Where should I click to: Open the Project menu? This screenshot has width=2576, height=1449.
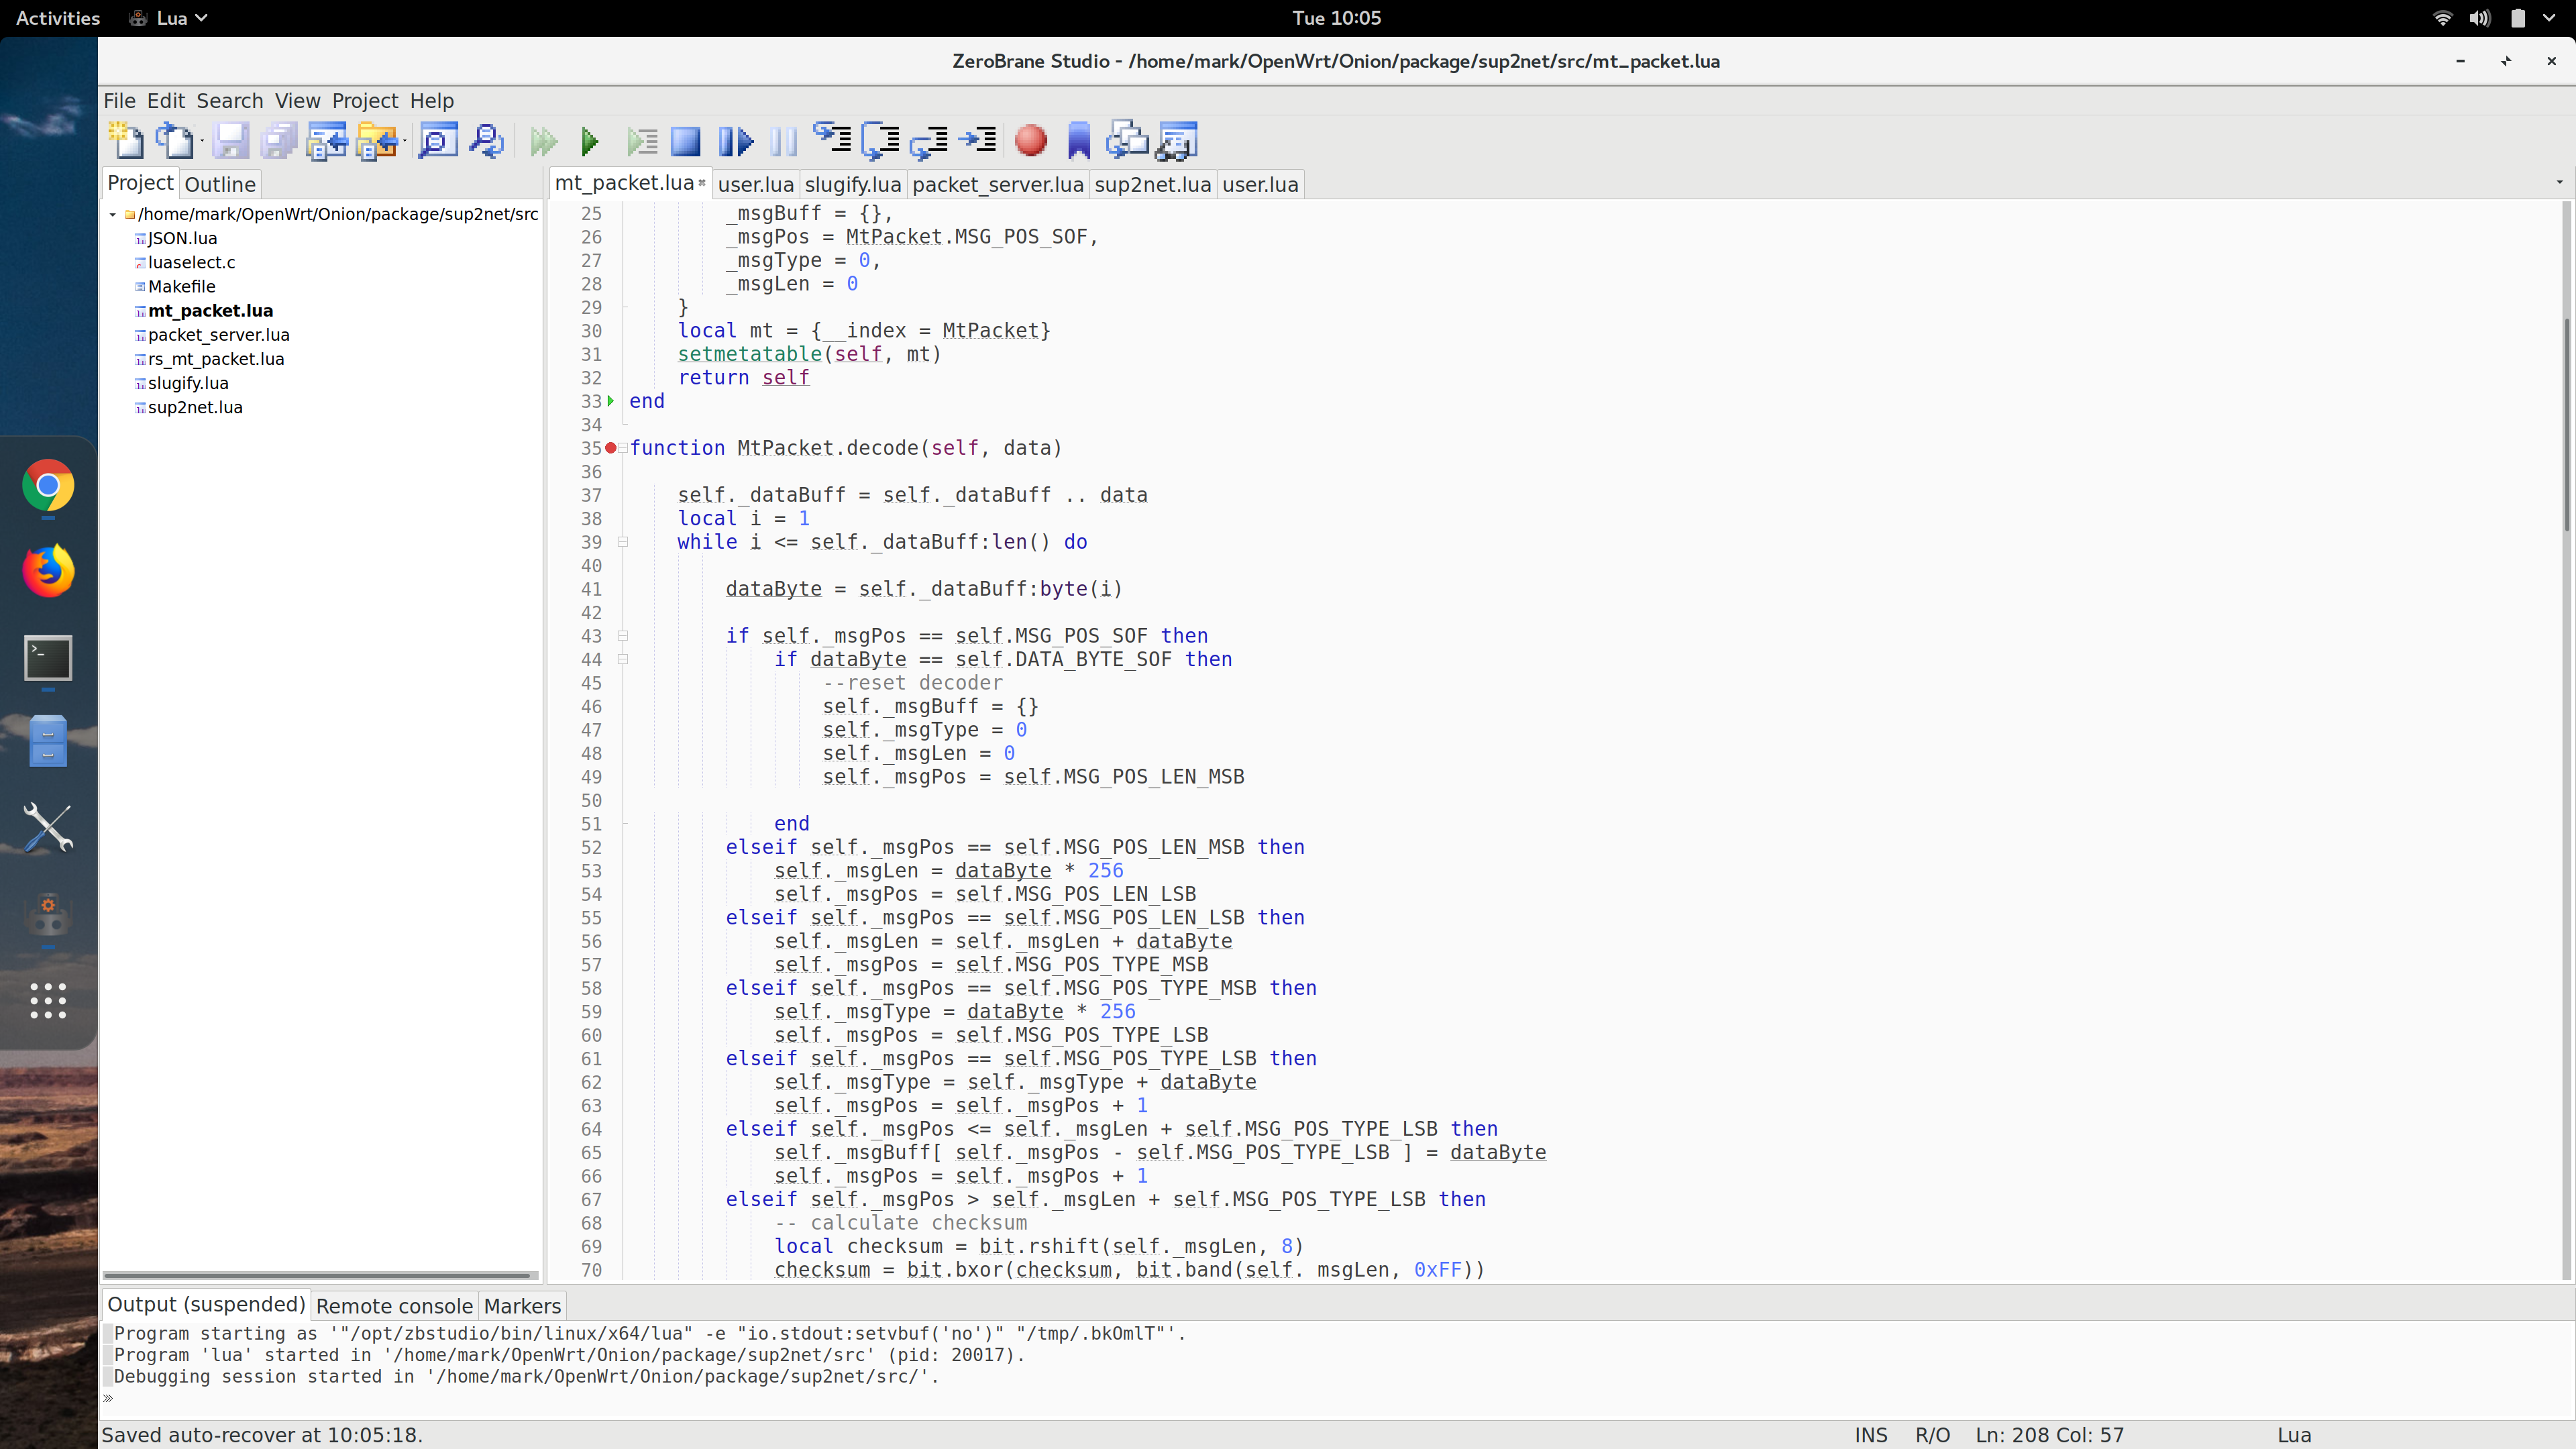(364, 100)
